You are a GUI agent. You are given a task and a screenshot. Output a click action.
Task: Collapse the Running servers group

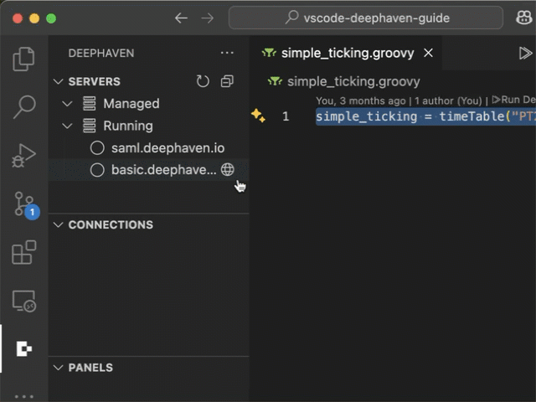point(68,126)
